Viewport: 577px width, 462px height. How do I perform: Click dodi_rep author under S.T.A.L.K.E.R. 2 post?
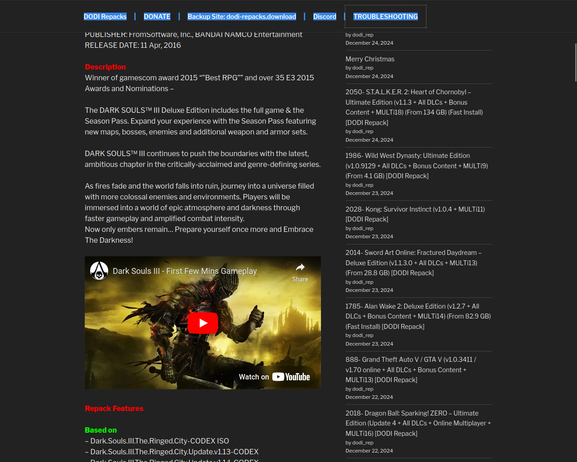point(363,131)
